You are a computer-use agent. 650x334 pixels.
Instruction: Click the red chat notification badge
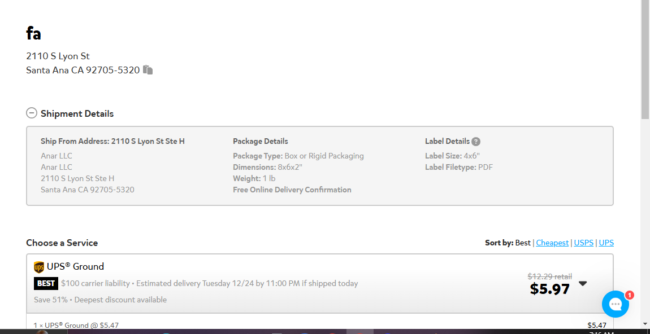coord(629,295)
